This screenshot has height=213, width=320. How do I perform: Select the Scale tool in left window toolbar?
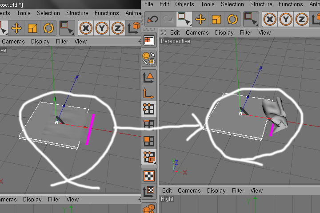tap(32, 28)
